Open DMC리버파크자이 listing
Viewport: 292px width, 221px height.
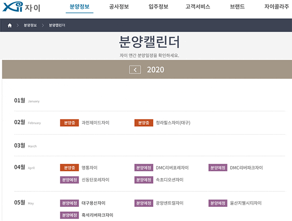(246, 168)
